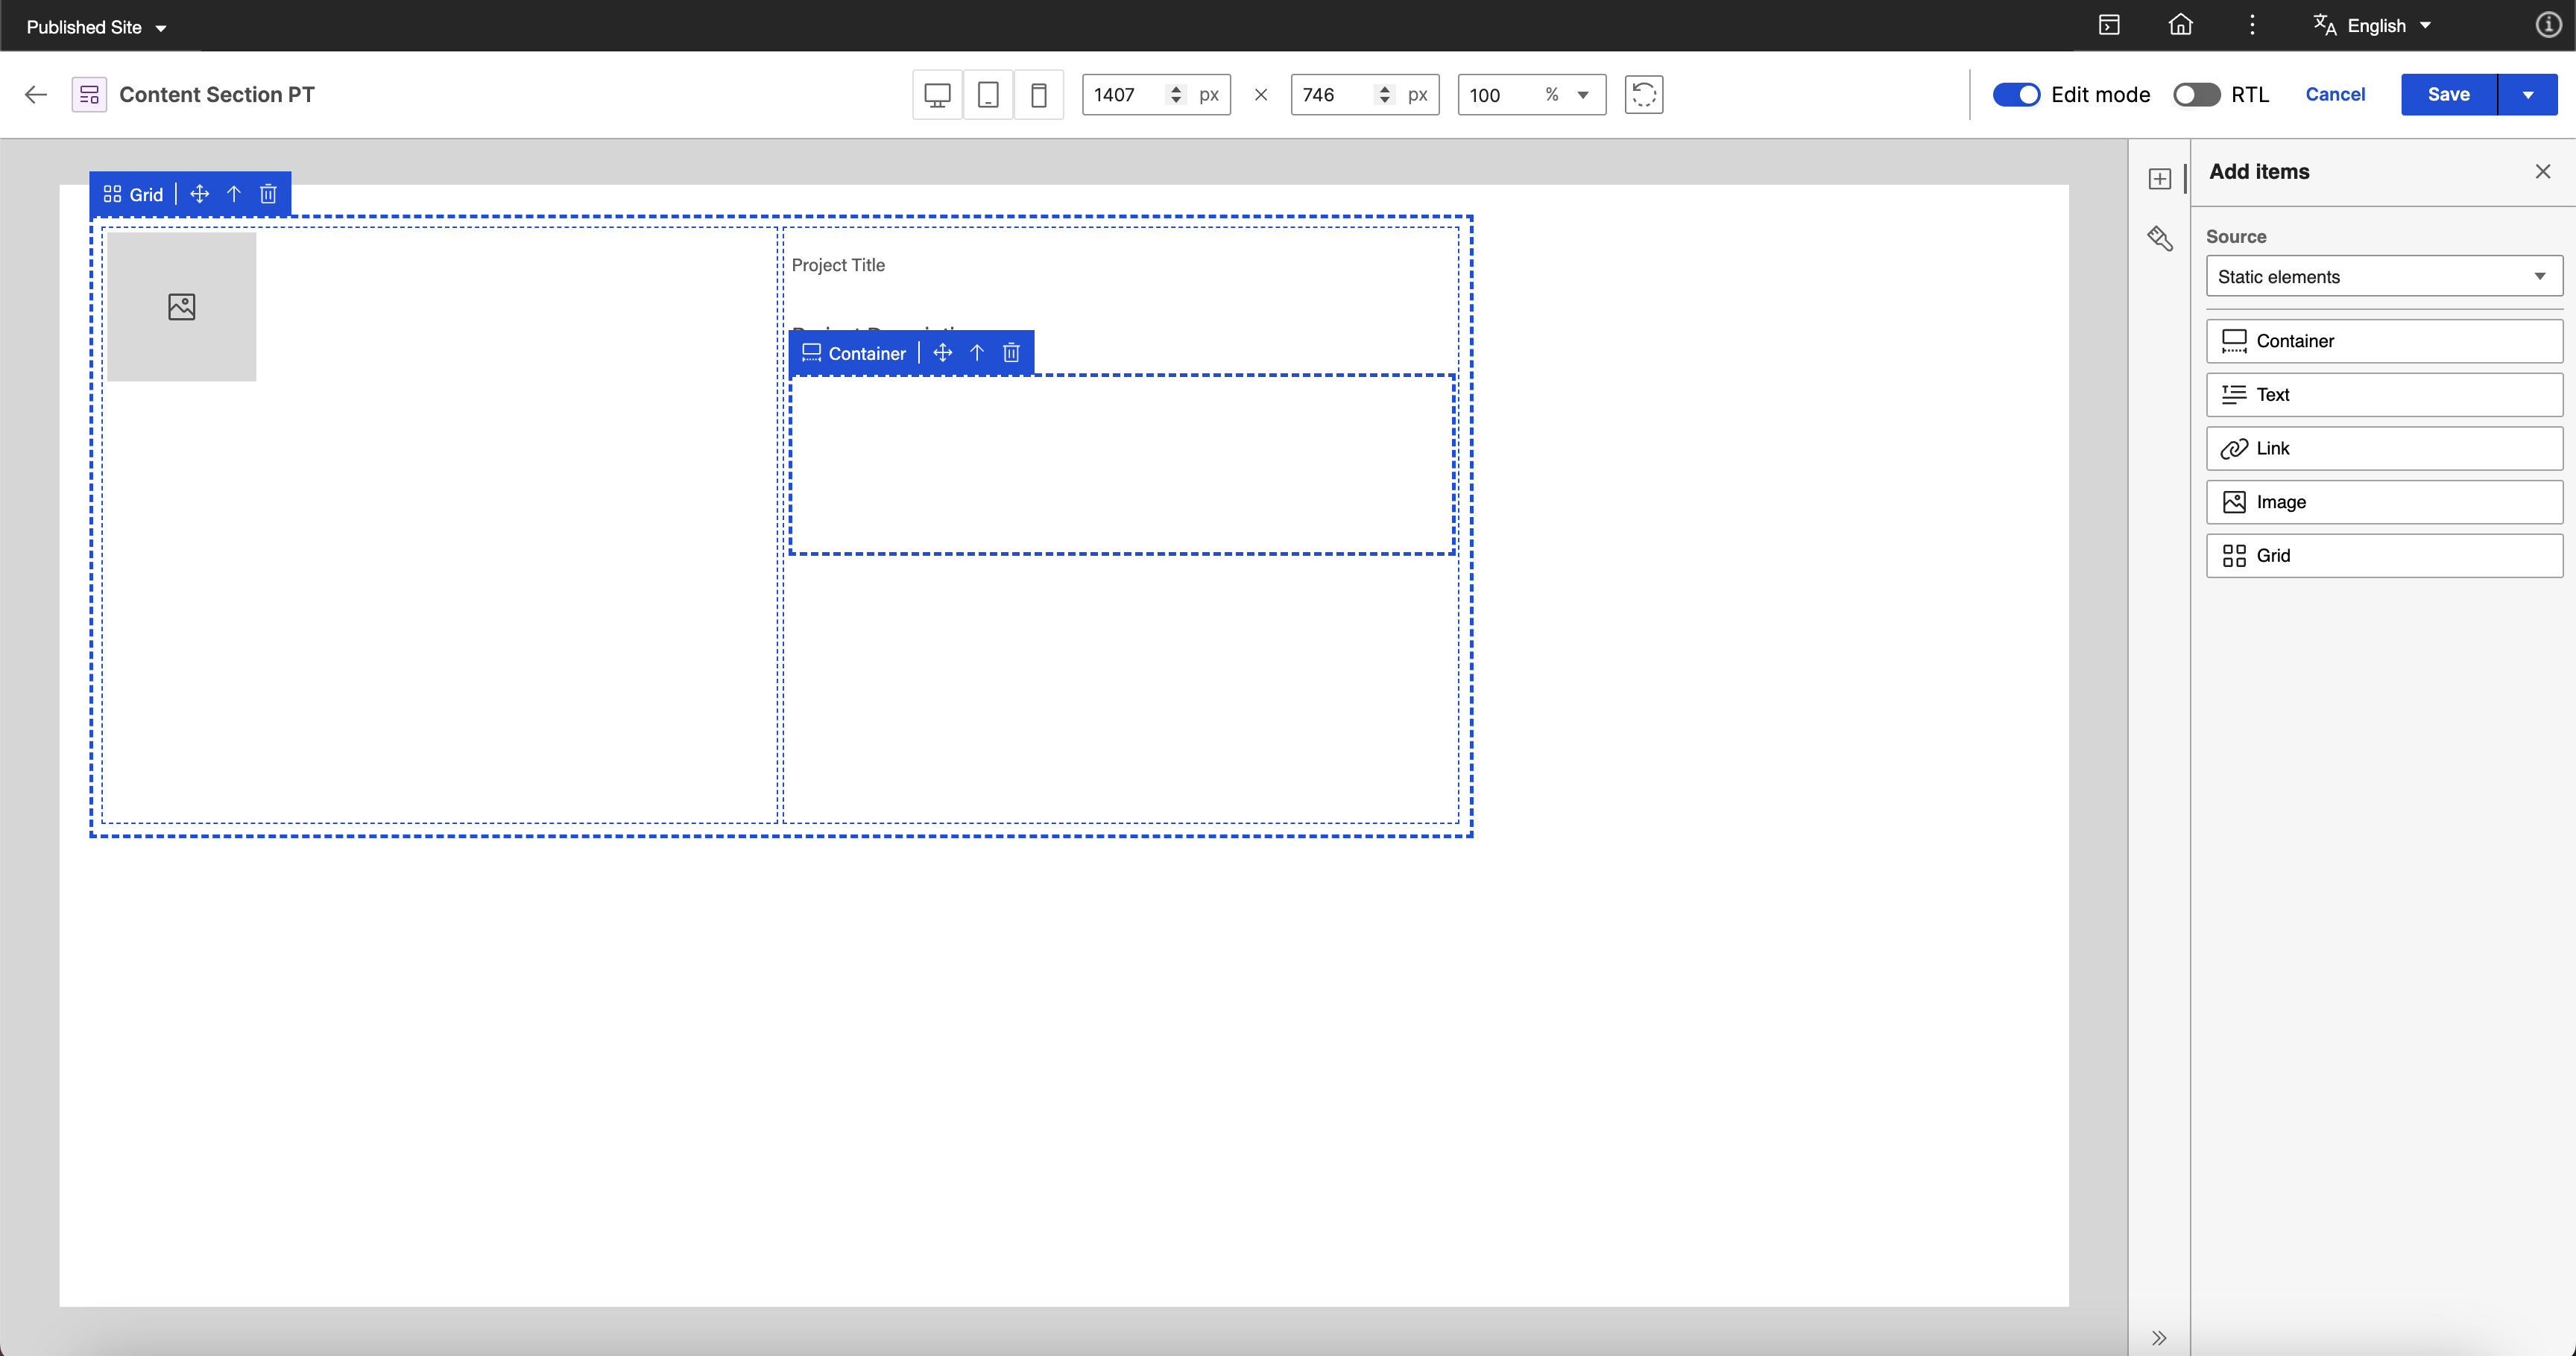Click the rotate viewport icon

click(x=1643, y=95)
